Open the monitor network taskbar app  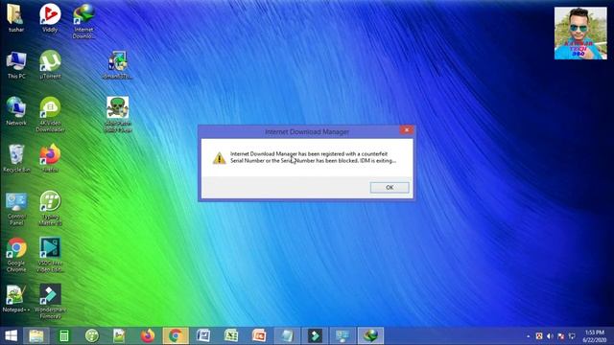coord(342,335)
